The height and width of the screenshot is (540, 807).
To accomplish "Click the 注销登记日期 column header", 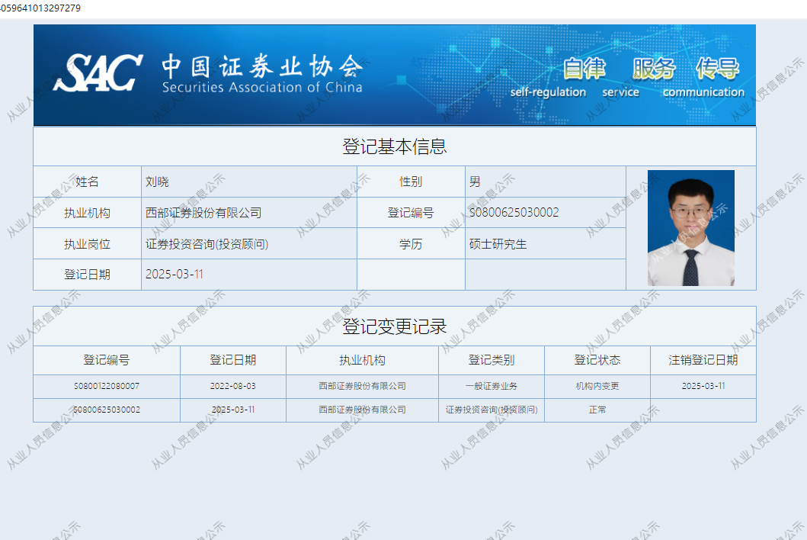I will (x=703, y=360).
